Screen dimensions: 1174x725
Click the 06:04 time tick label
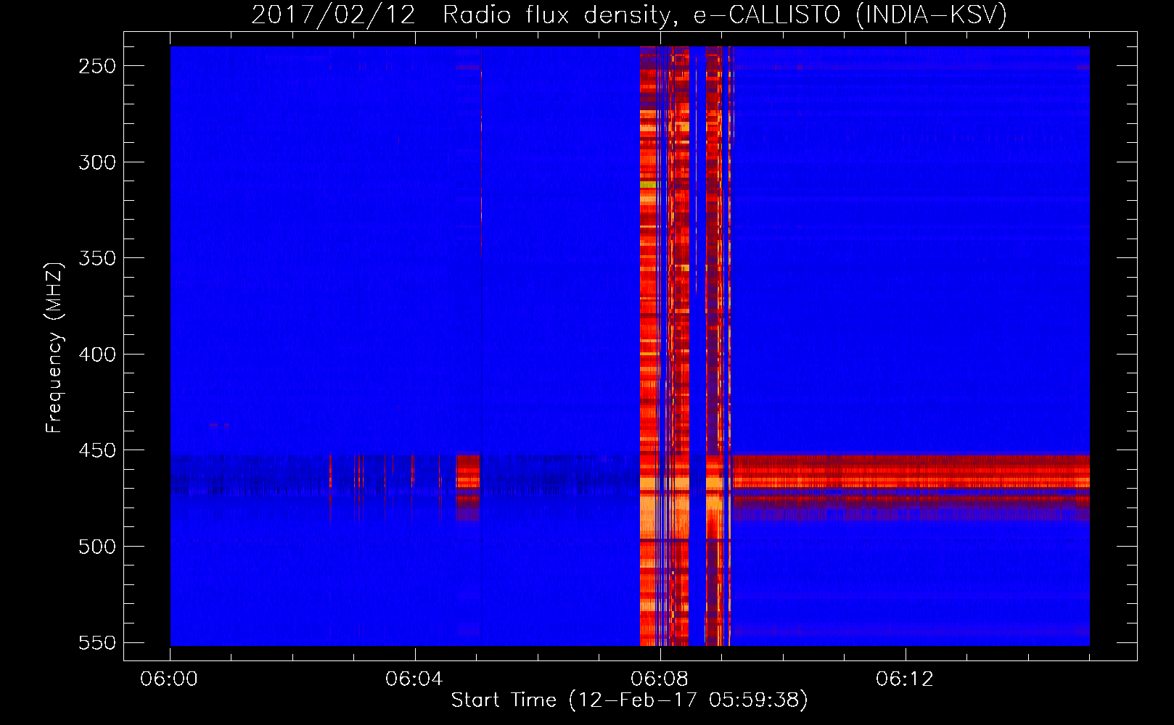pos(414,679)
